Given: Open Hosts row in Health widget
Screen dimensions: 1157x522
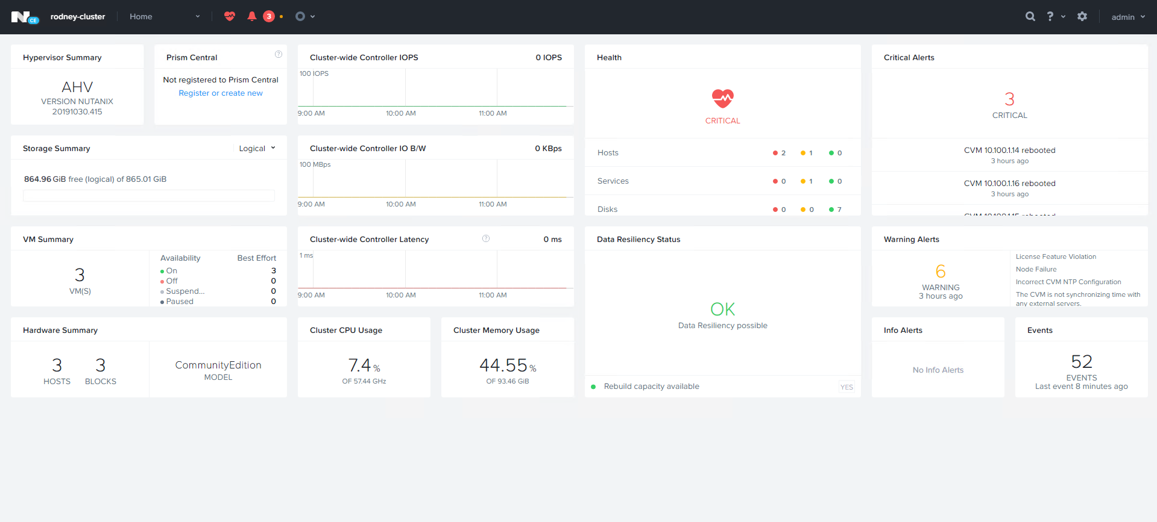Looking at the screenshot, I should [722, 152].
